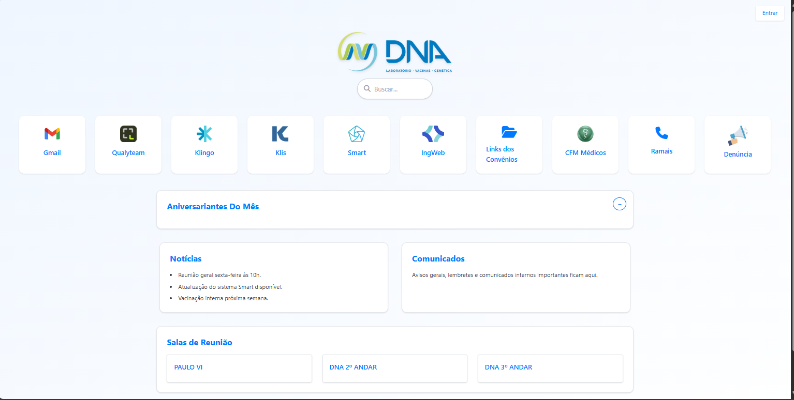Viewport: 794px width, 400px height.
Task: Click the Entrar button
Action: point(770,13)
